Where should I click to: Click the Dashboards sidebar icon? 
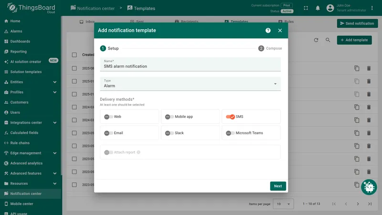click(6, 42)
